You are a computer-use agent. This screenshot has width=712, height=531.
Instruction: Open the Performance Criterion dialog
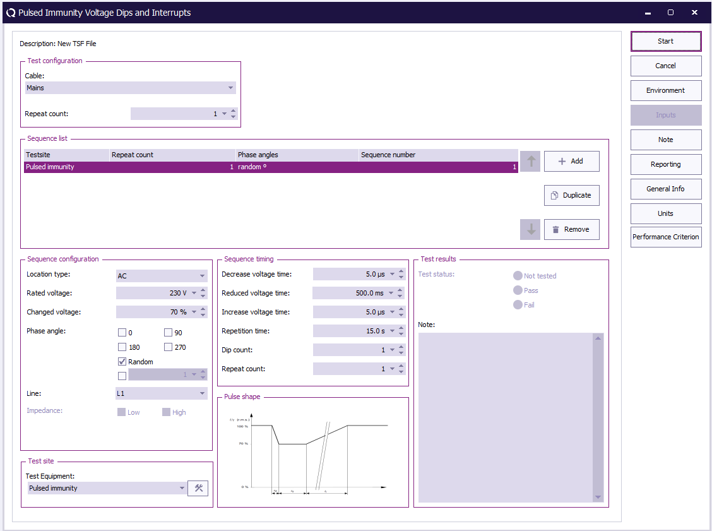point(666,237)
